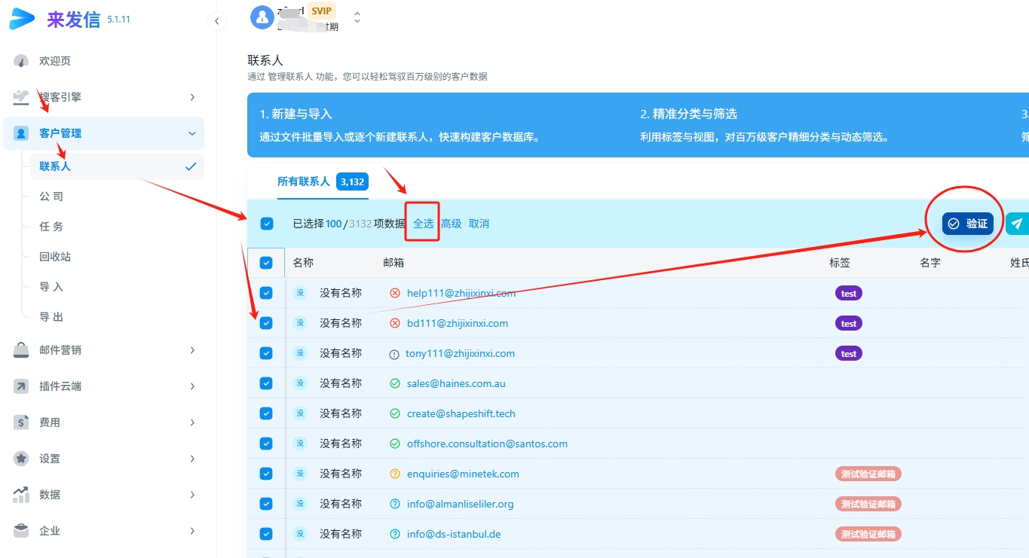Open the account switcher dropdown arrows
The height and width of the screenshot is (558, 1029).
click(x=357, y=17)
